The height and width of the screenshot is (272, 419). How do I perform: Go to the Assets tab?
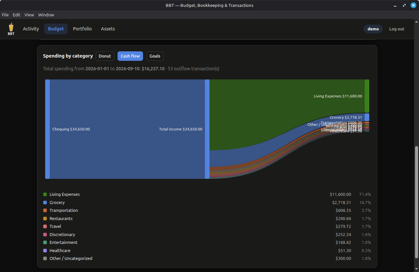108,29
